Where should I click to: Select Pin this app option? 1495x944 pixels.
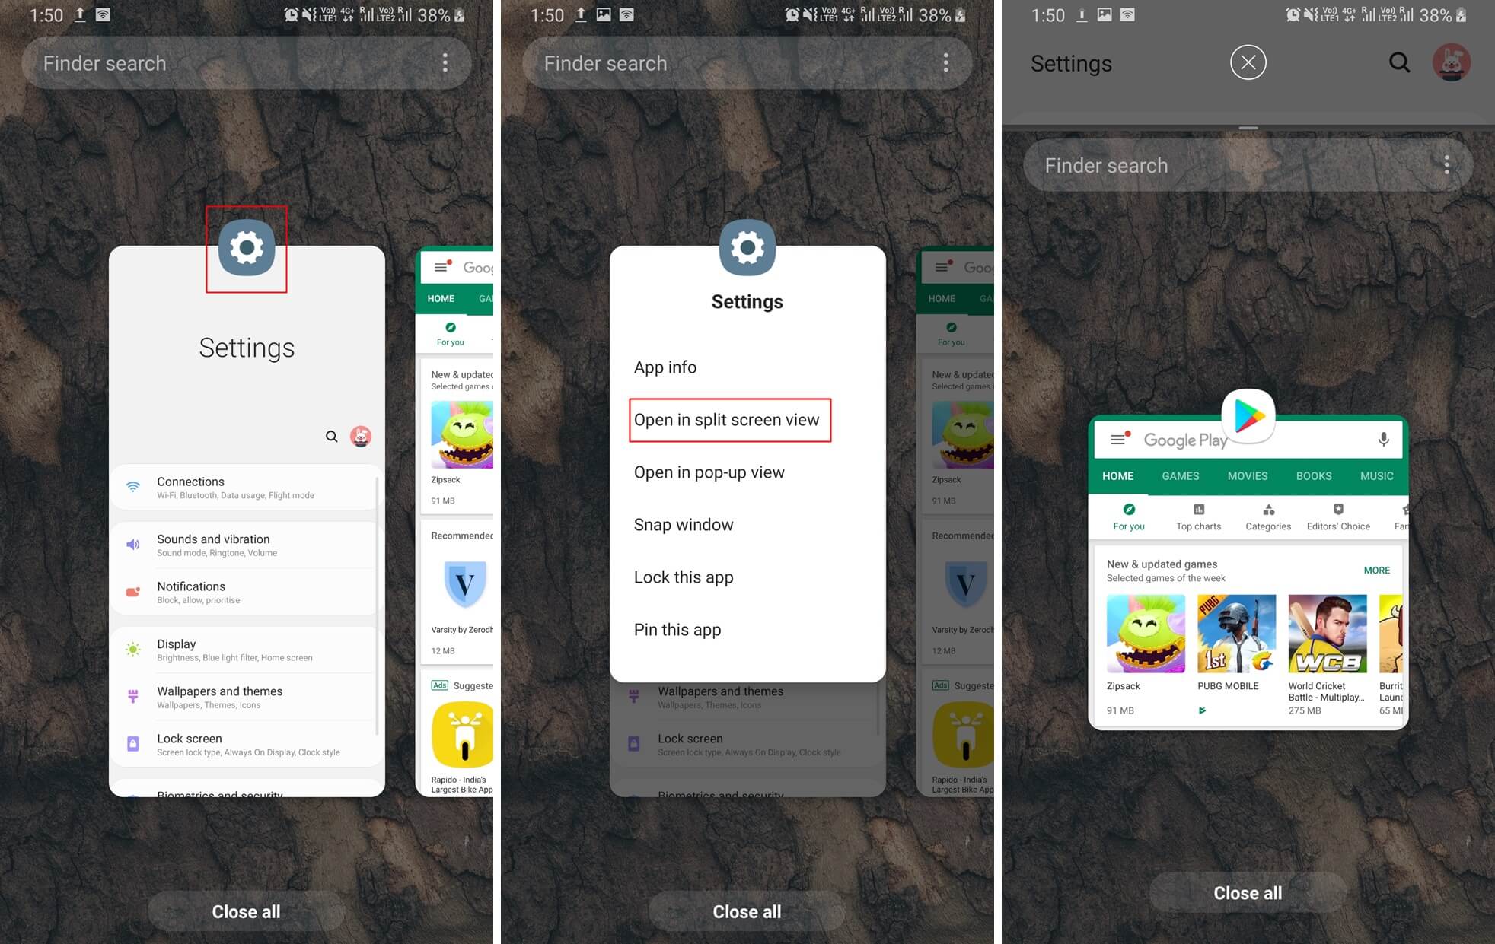[x=677, y=628]
